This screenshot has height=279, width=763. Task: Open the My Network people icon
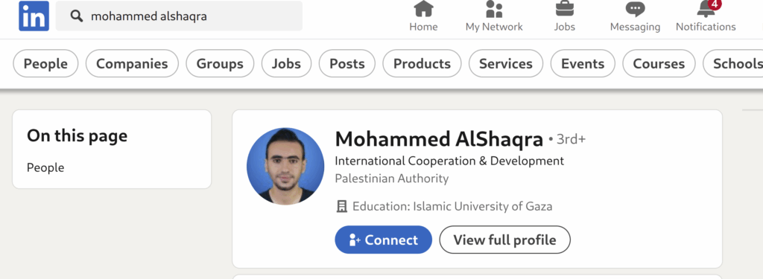tap(494, 9)
